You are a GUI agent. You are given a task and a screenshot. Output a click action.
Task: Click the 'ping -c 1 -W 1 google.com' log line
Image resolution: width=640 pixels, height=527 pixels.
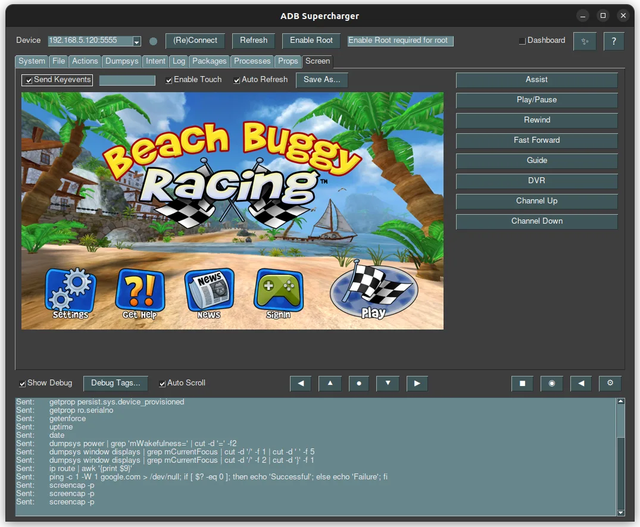(x=218, y=477)
